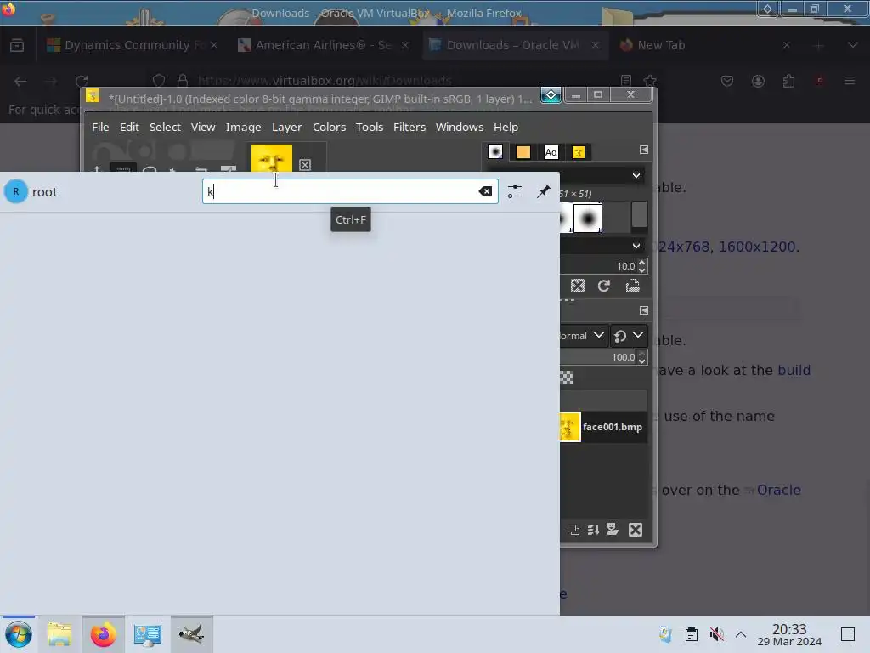Viewport: 870px width, 653px height.
Task: Click the layer opacity 100.0 slider
Action: click(x=598, y=357)
